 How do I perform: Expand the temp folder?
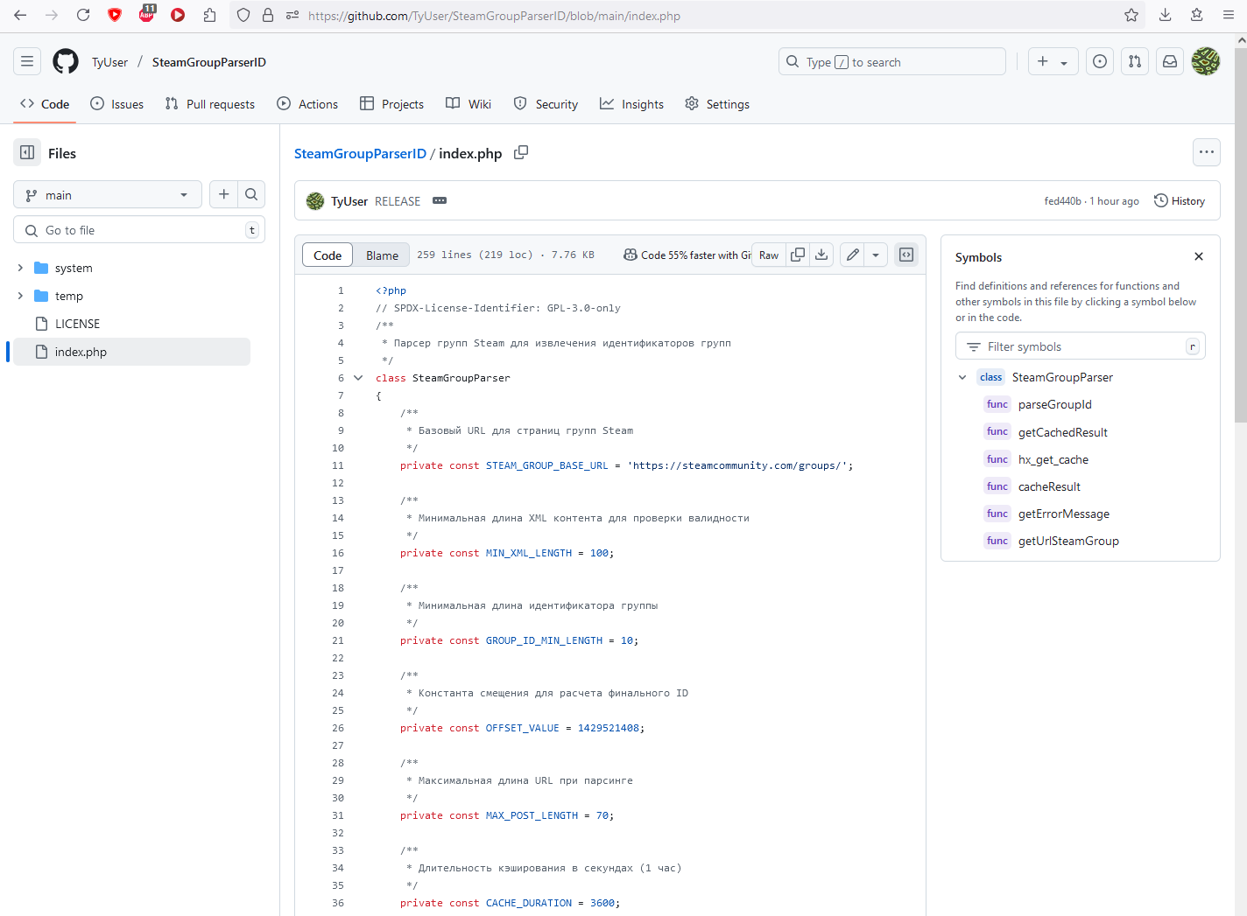[20, 296]
